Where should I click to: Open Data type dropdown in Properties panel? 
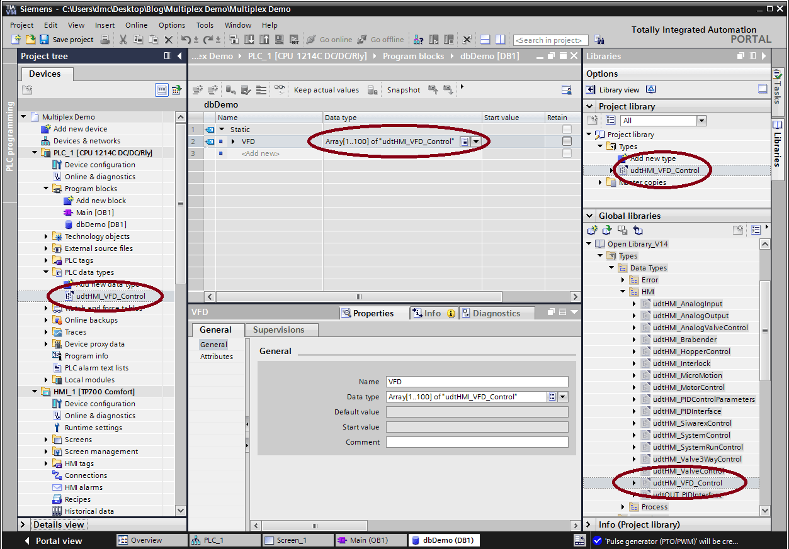(x=563, y=397)
